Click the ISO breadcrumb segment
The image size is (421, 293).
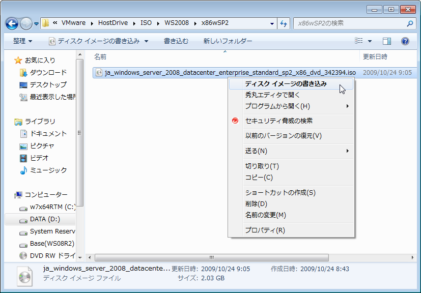pos(146,23)
